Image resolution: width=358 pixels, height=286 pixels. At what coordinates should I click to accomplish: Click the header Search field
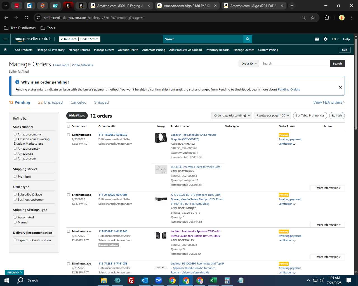[x=203, y=39]
